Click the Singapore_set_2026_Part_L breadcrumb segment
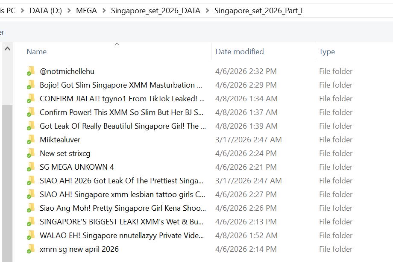 tap(259, 11)
